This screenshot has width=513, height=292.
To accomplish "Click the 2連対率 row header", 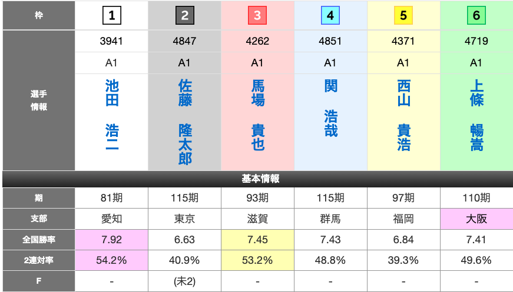I will pyautogui.click(x=38, y=260).
